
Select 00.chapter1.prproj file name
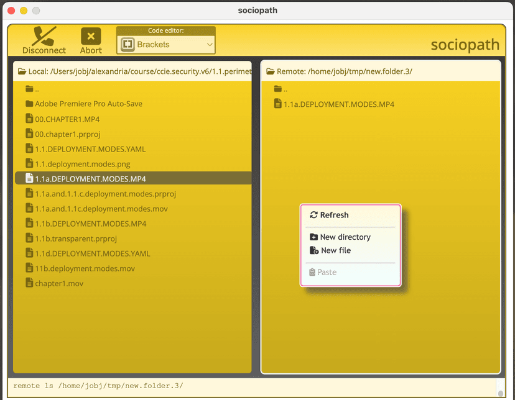coord(68,134)
